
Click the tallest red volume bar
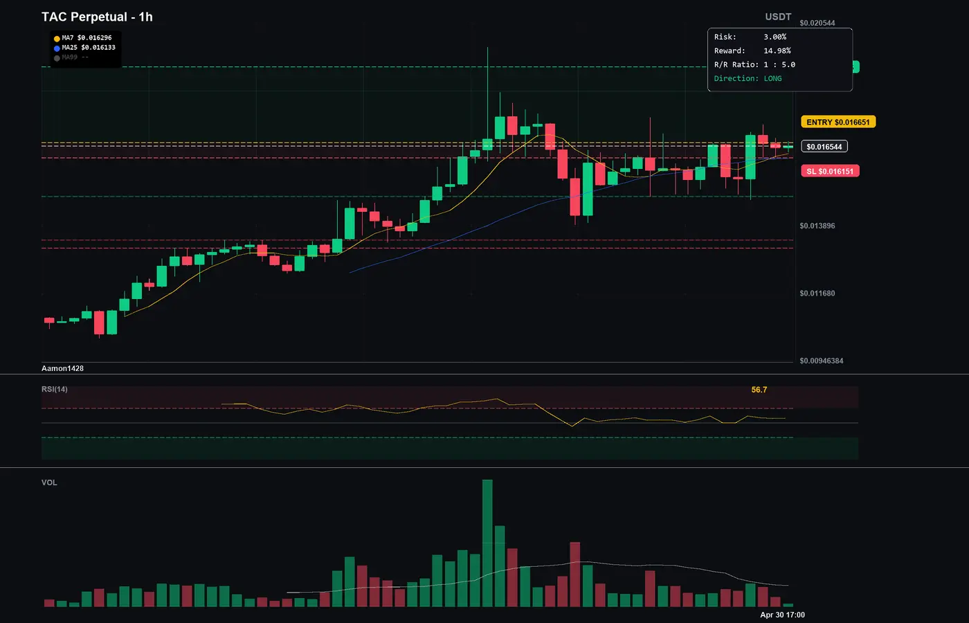[575, 575]
